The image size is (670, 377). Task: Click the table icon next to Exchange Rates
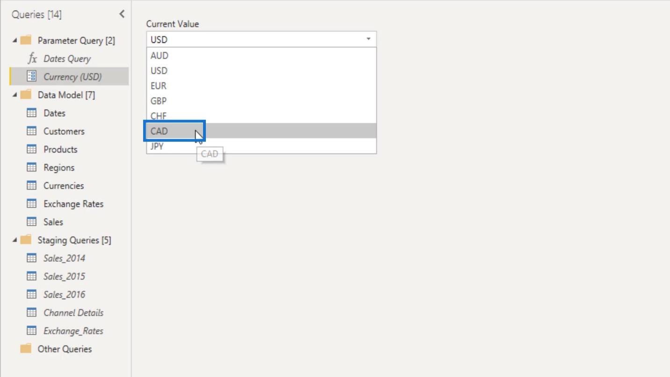tap(31, 204)
